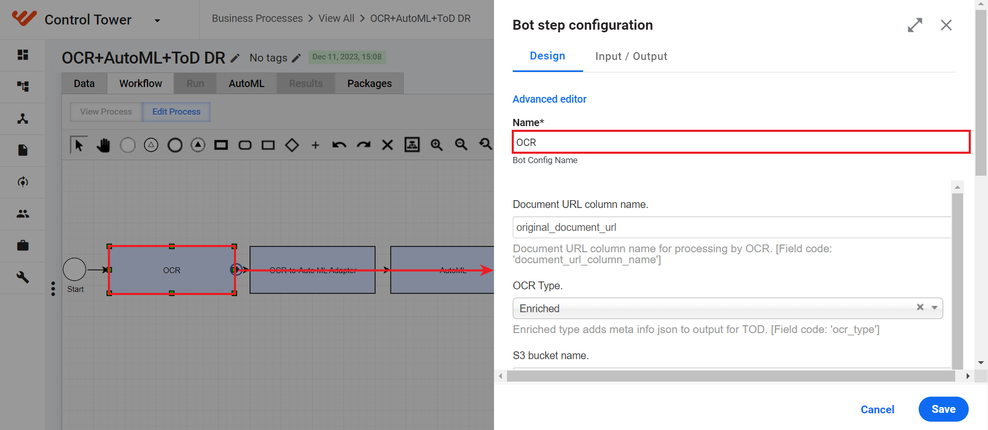Go to View All breadcrumb
Image resolution: width=988 pixels, height=430 pixels.
(337, 18)
